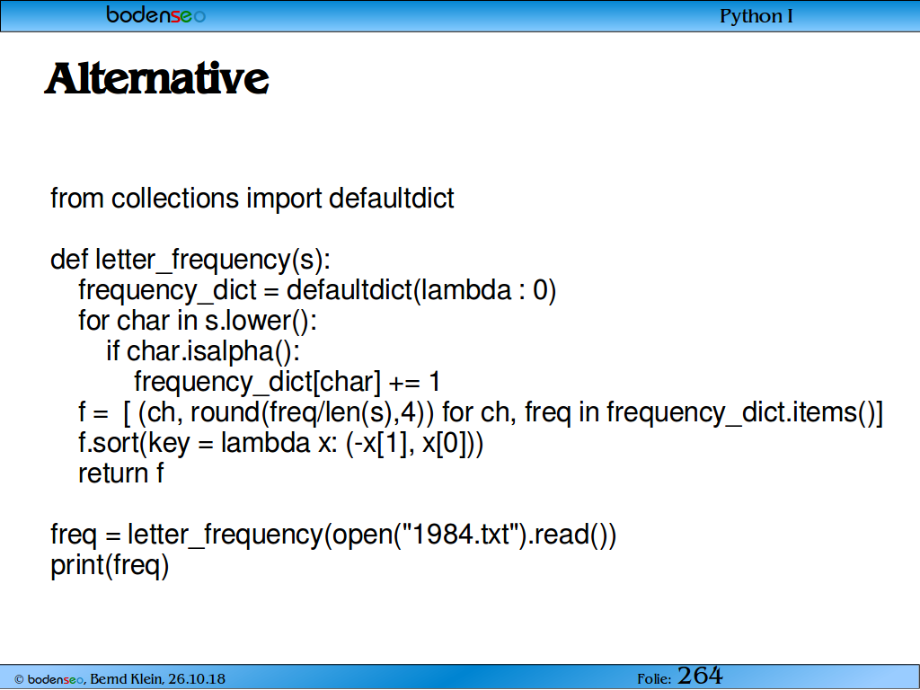
Task: Click the 'print(freq)' line
Action: (x=110, y=565)
